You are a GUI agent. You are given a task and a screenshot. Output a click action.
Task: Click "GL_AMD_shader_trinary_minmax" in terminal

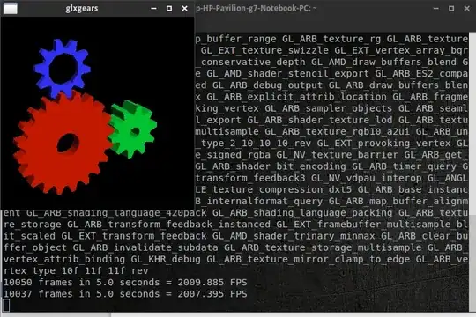tap(294, 236)
